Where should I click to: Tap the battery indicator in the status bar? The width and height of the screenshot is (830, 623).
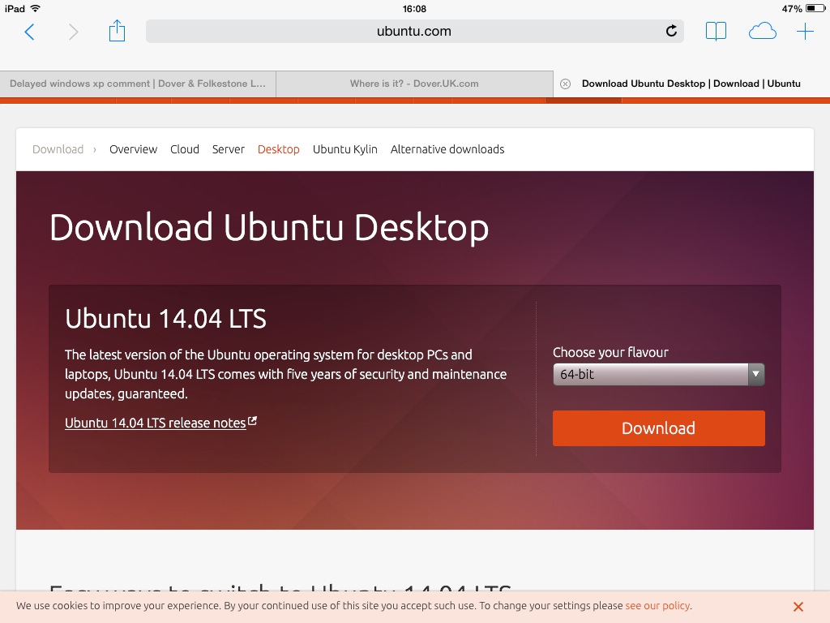(x=815, y=8)
